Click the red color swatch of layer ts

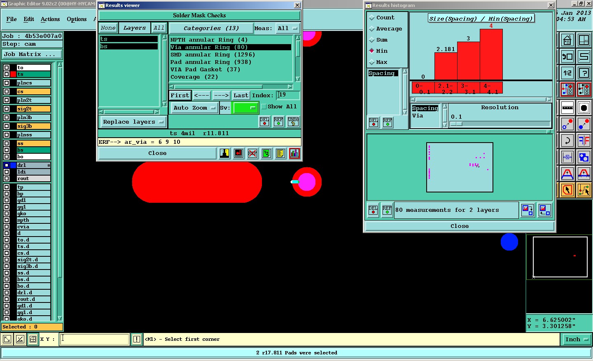pyautogui.click(x=14, y=74)
